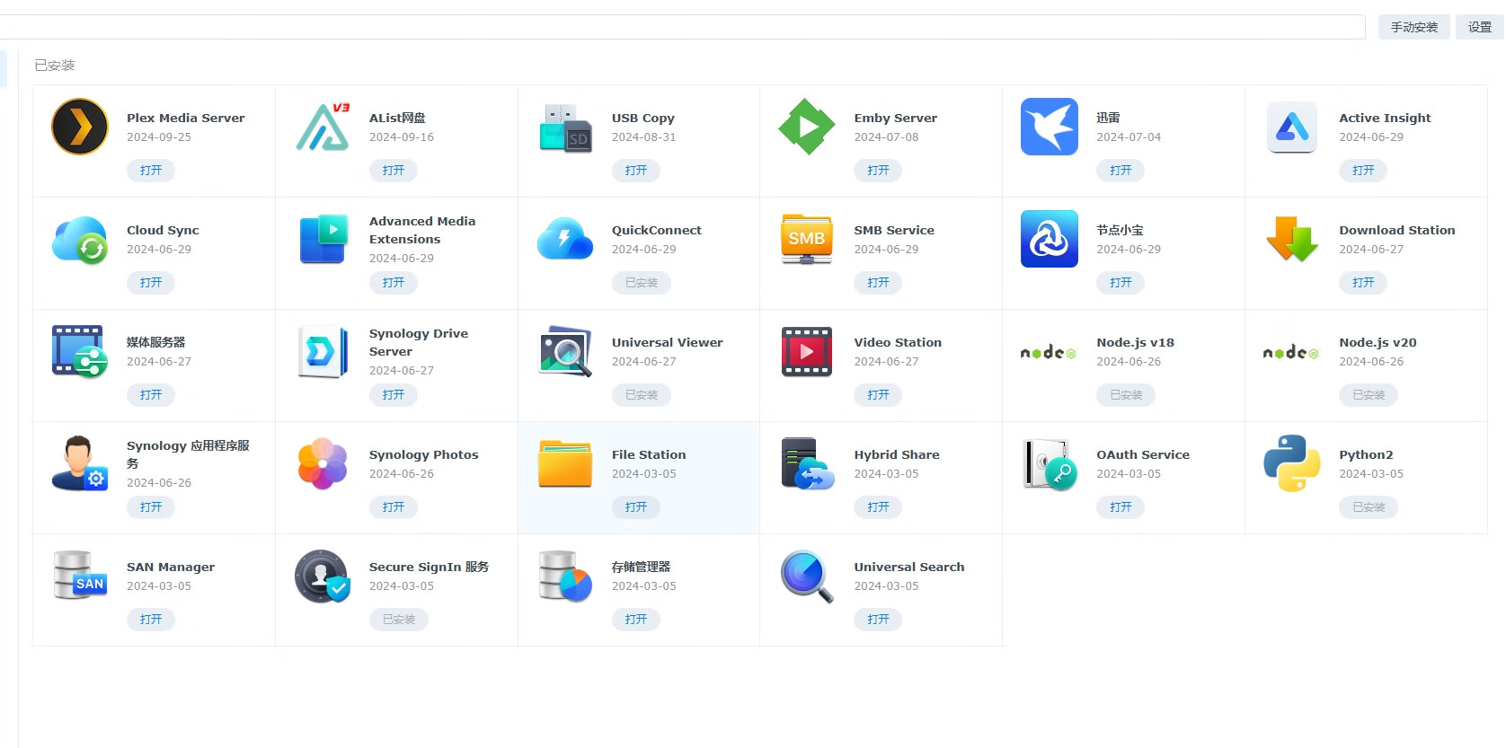Launch Cloud Sync with 打开 button

click(151, 282)
